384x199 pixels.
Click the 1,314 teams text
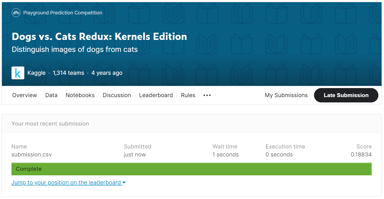click(x=68, y=73)
